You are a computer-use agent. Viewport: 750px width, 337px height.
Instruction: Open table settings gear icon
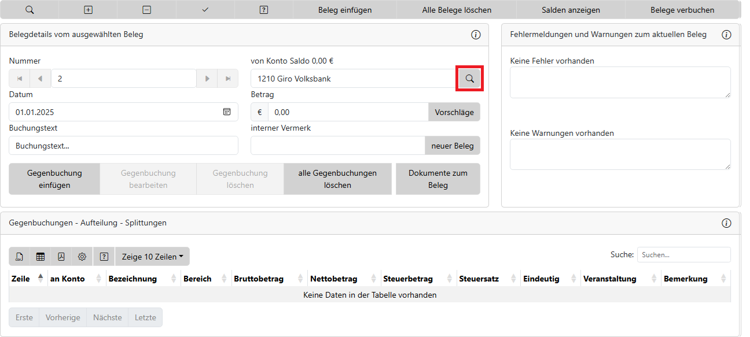click(82, 257)
